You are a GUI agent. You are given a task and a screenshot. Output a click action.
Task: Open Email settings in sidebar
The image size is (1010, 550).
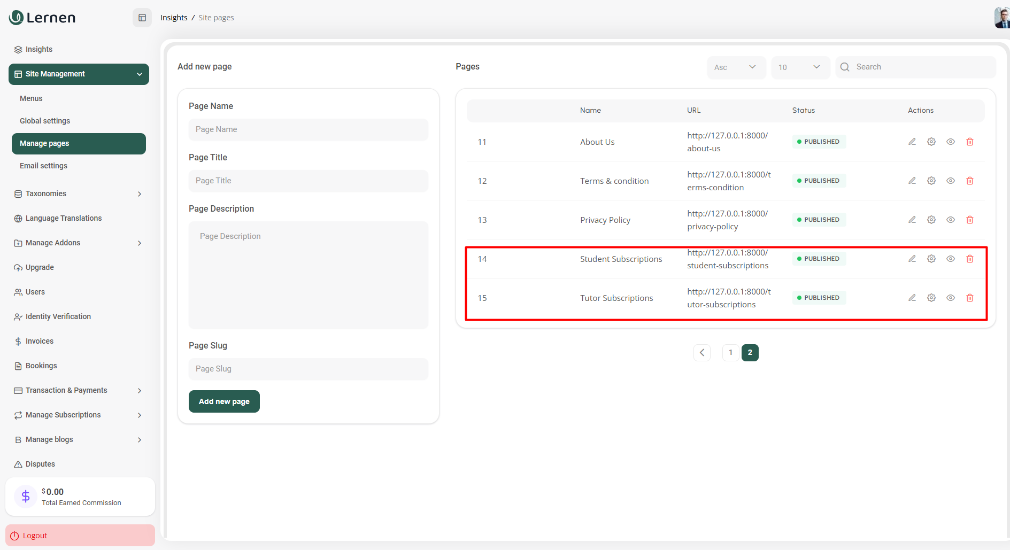43,166
